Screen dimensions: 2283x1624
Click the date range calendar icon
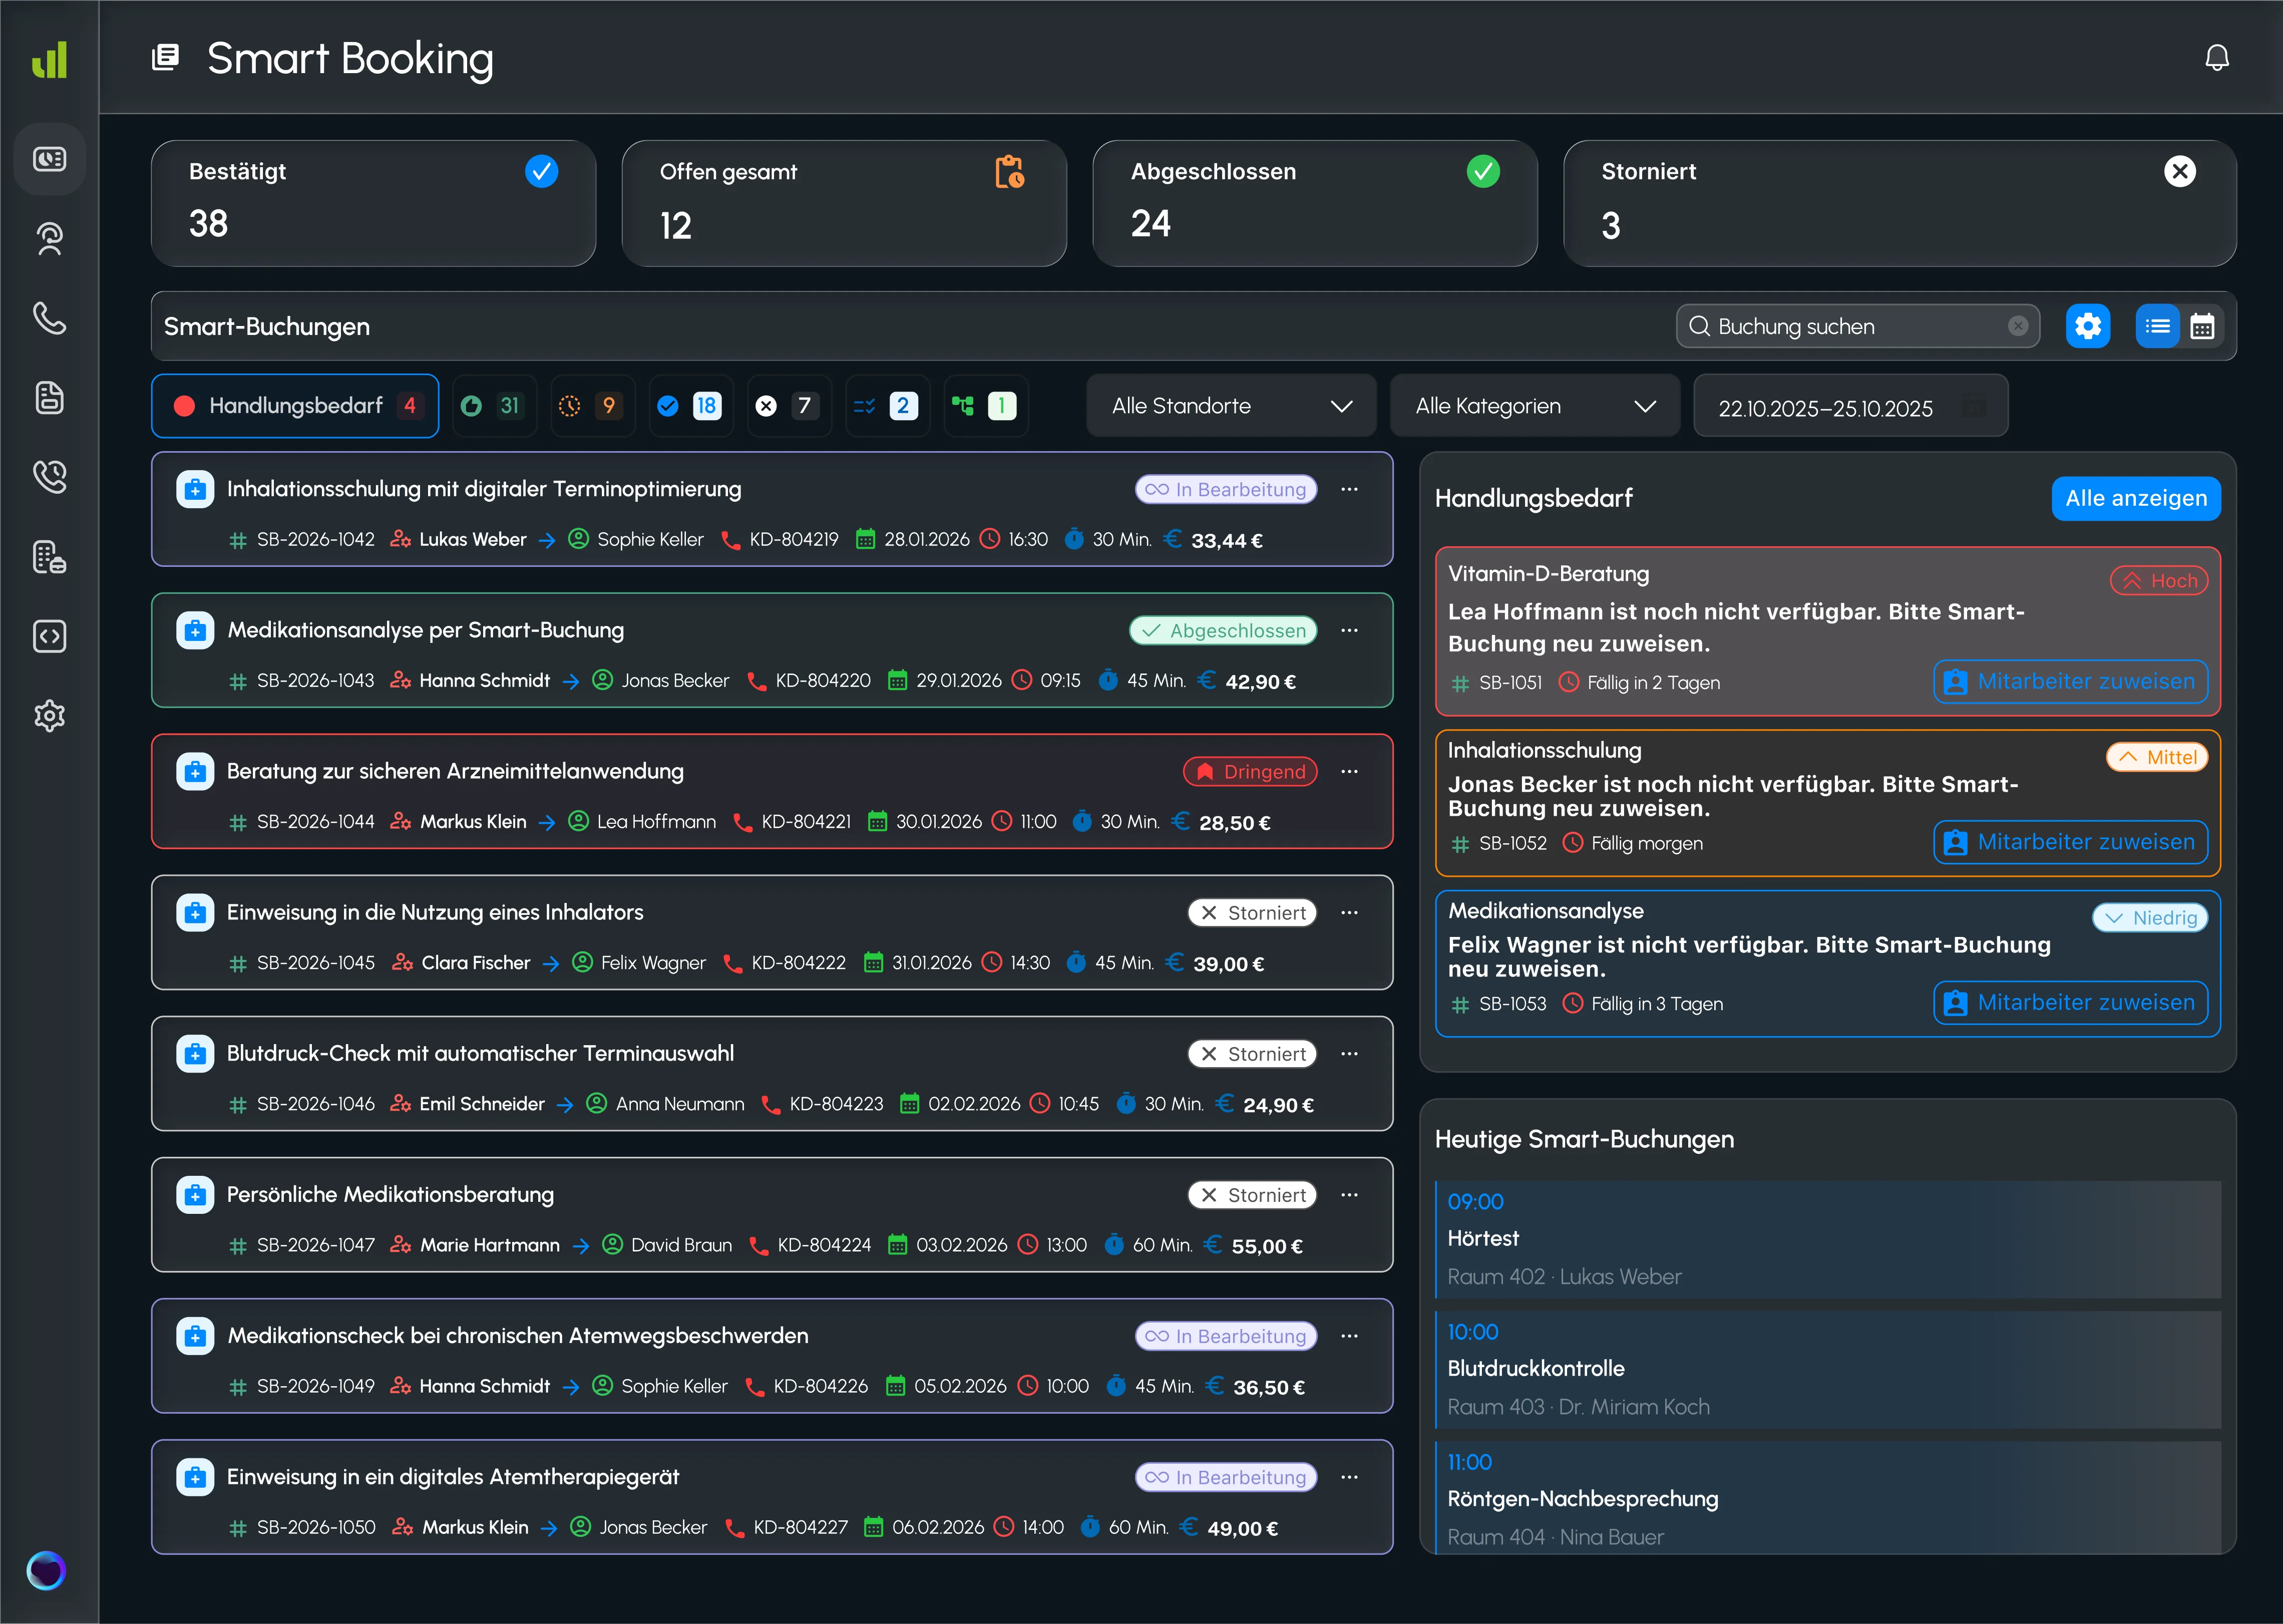pos(1974,407)
